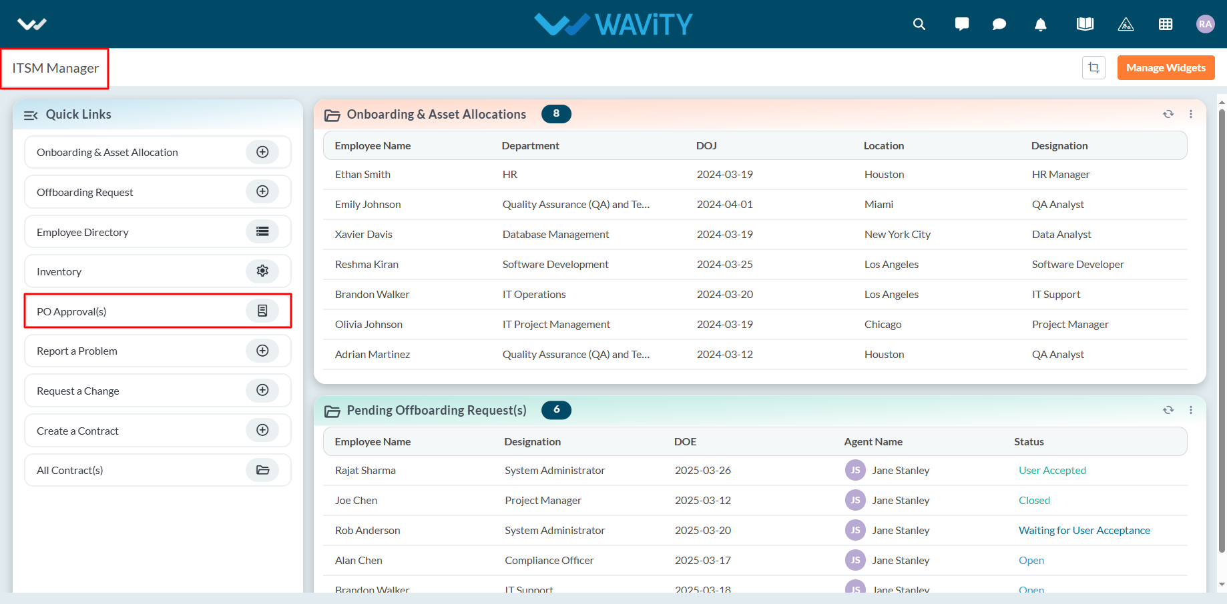Select the Adrian Martinez row
This screenshot has height=604, width=1227.
pyautogui.click(x=755, y=355)
